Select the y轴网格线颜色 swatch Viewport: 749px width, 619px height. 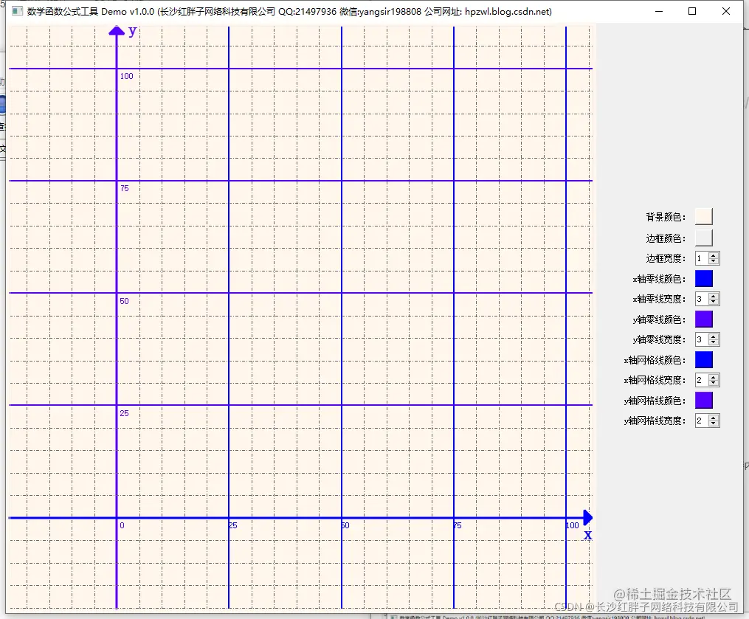704,401
